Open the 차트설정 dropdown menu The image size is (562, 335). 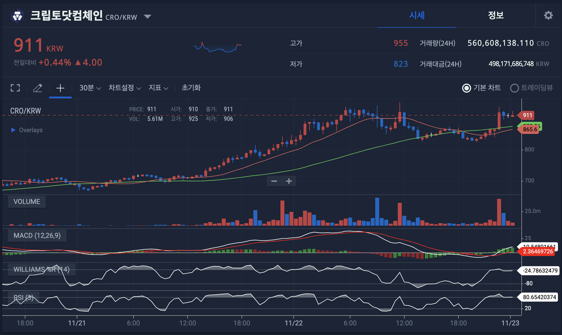point(124,88)
